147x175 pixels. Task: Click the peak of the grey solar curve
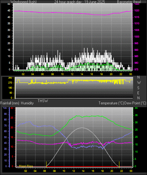[x=82, y=128]
